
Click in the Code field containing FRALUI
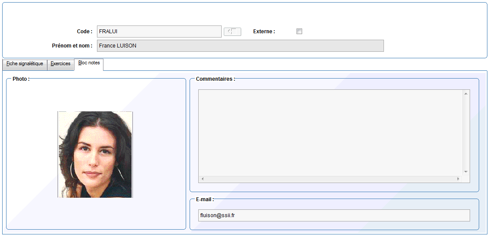pos(159,32)
